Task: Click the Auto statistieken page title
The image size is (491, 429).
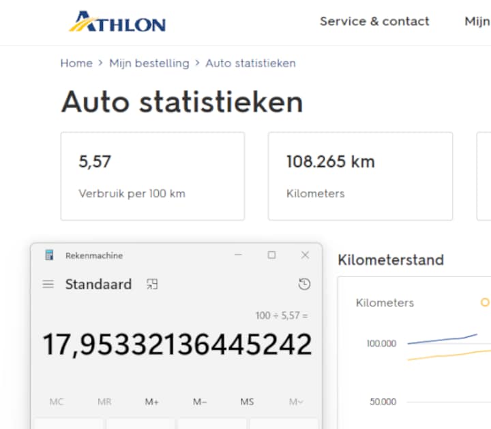Action: 182,102
